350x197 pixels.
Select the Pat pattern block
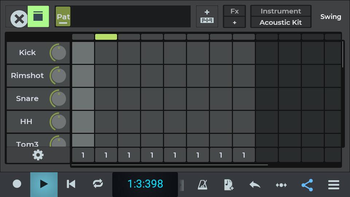63,17
